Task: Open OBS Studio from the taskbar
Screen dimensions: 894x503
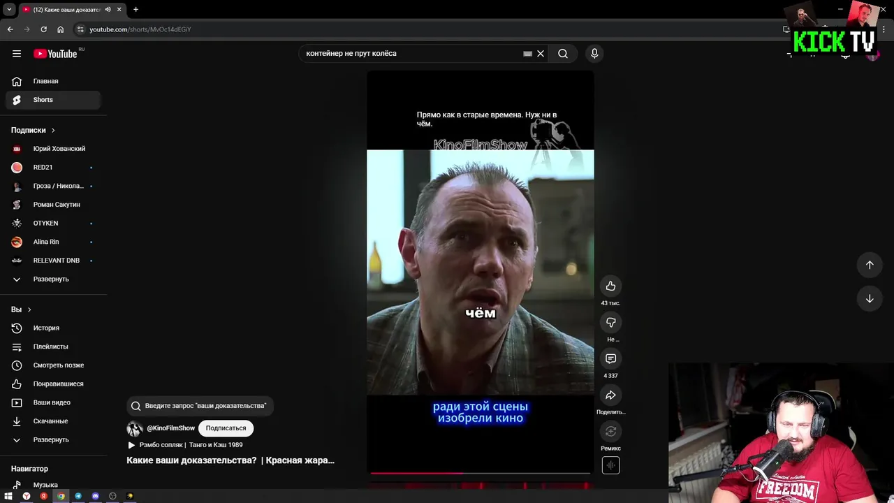Action: click(x=112, y=497)
